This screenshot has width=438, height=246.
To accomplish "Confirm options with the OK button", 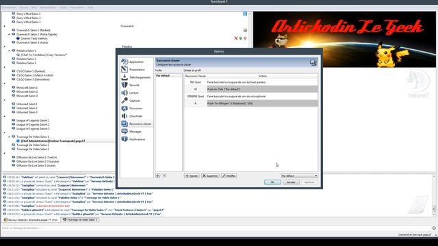I will coord(272,182).
